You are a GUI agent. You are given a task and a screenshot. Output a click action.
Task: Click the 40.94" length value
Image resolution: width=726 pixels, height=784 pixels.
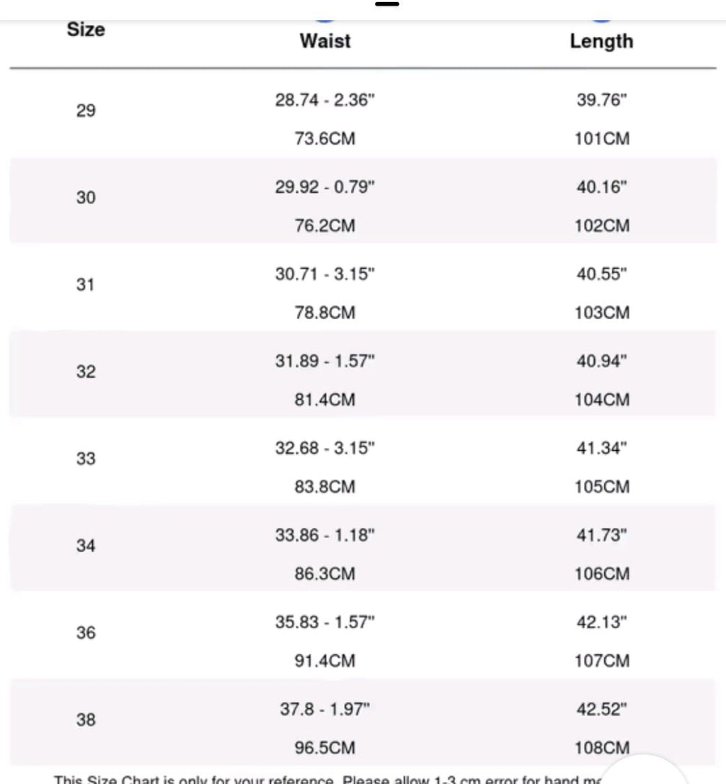[x=601, y=362]
